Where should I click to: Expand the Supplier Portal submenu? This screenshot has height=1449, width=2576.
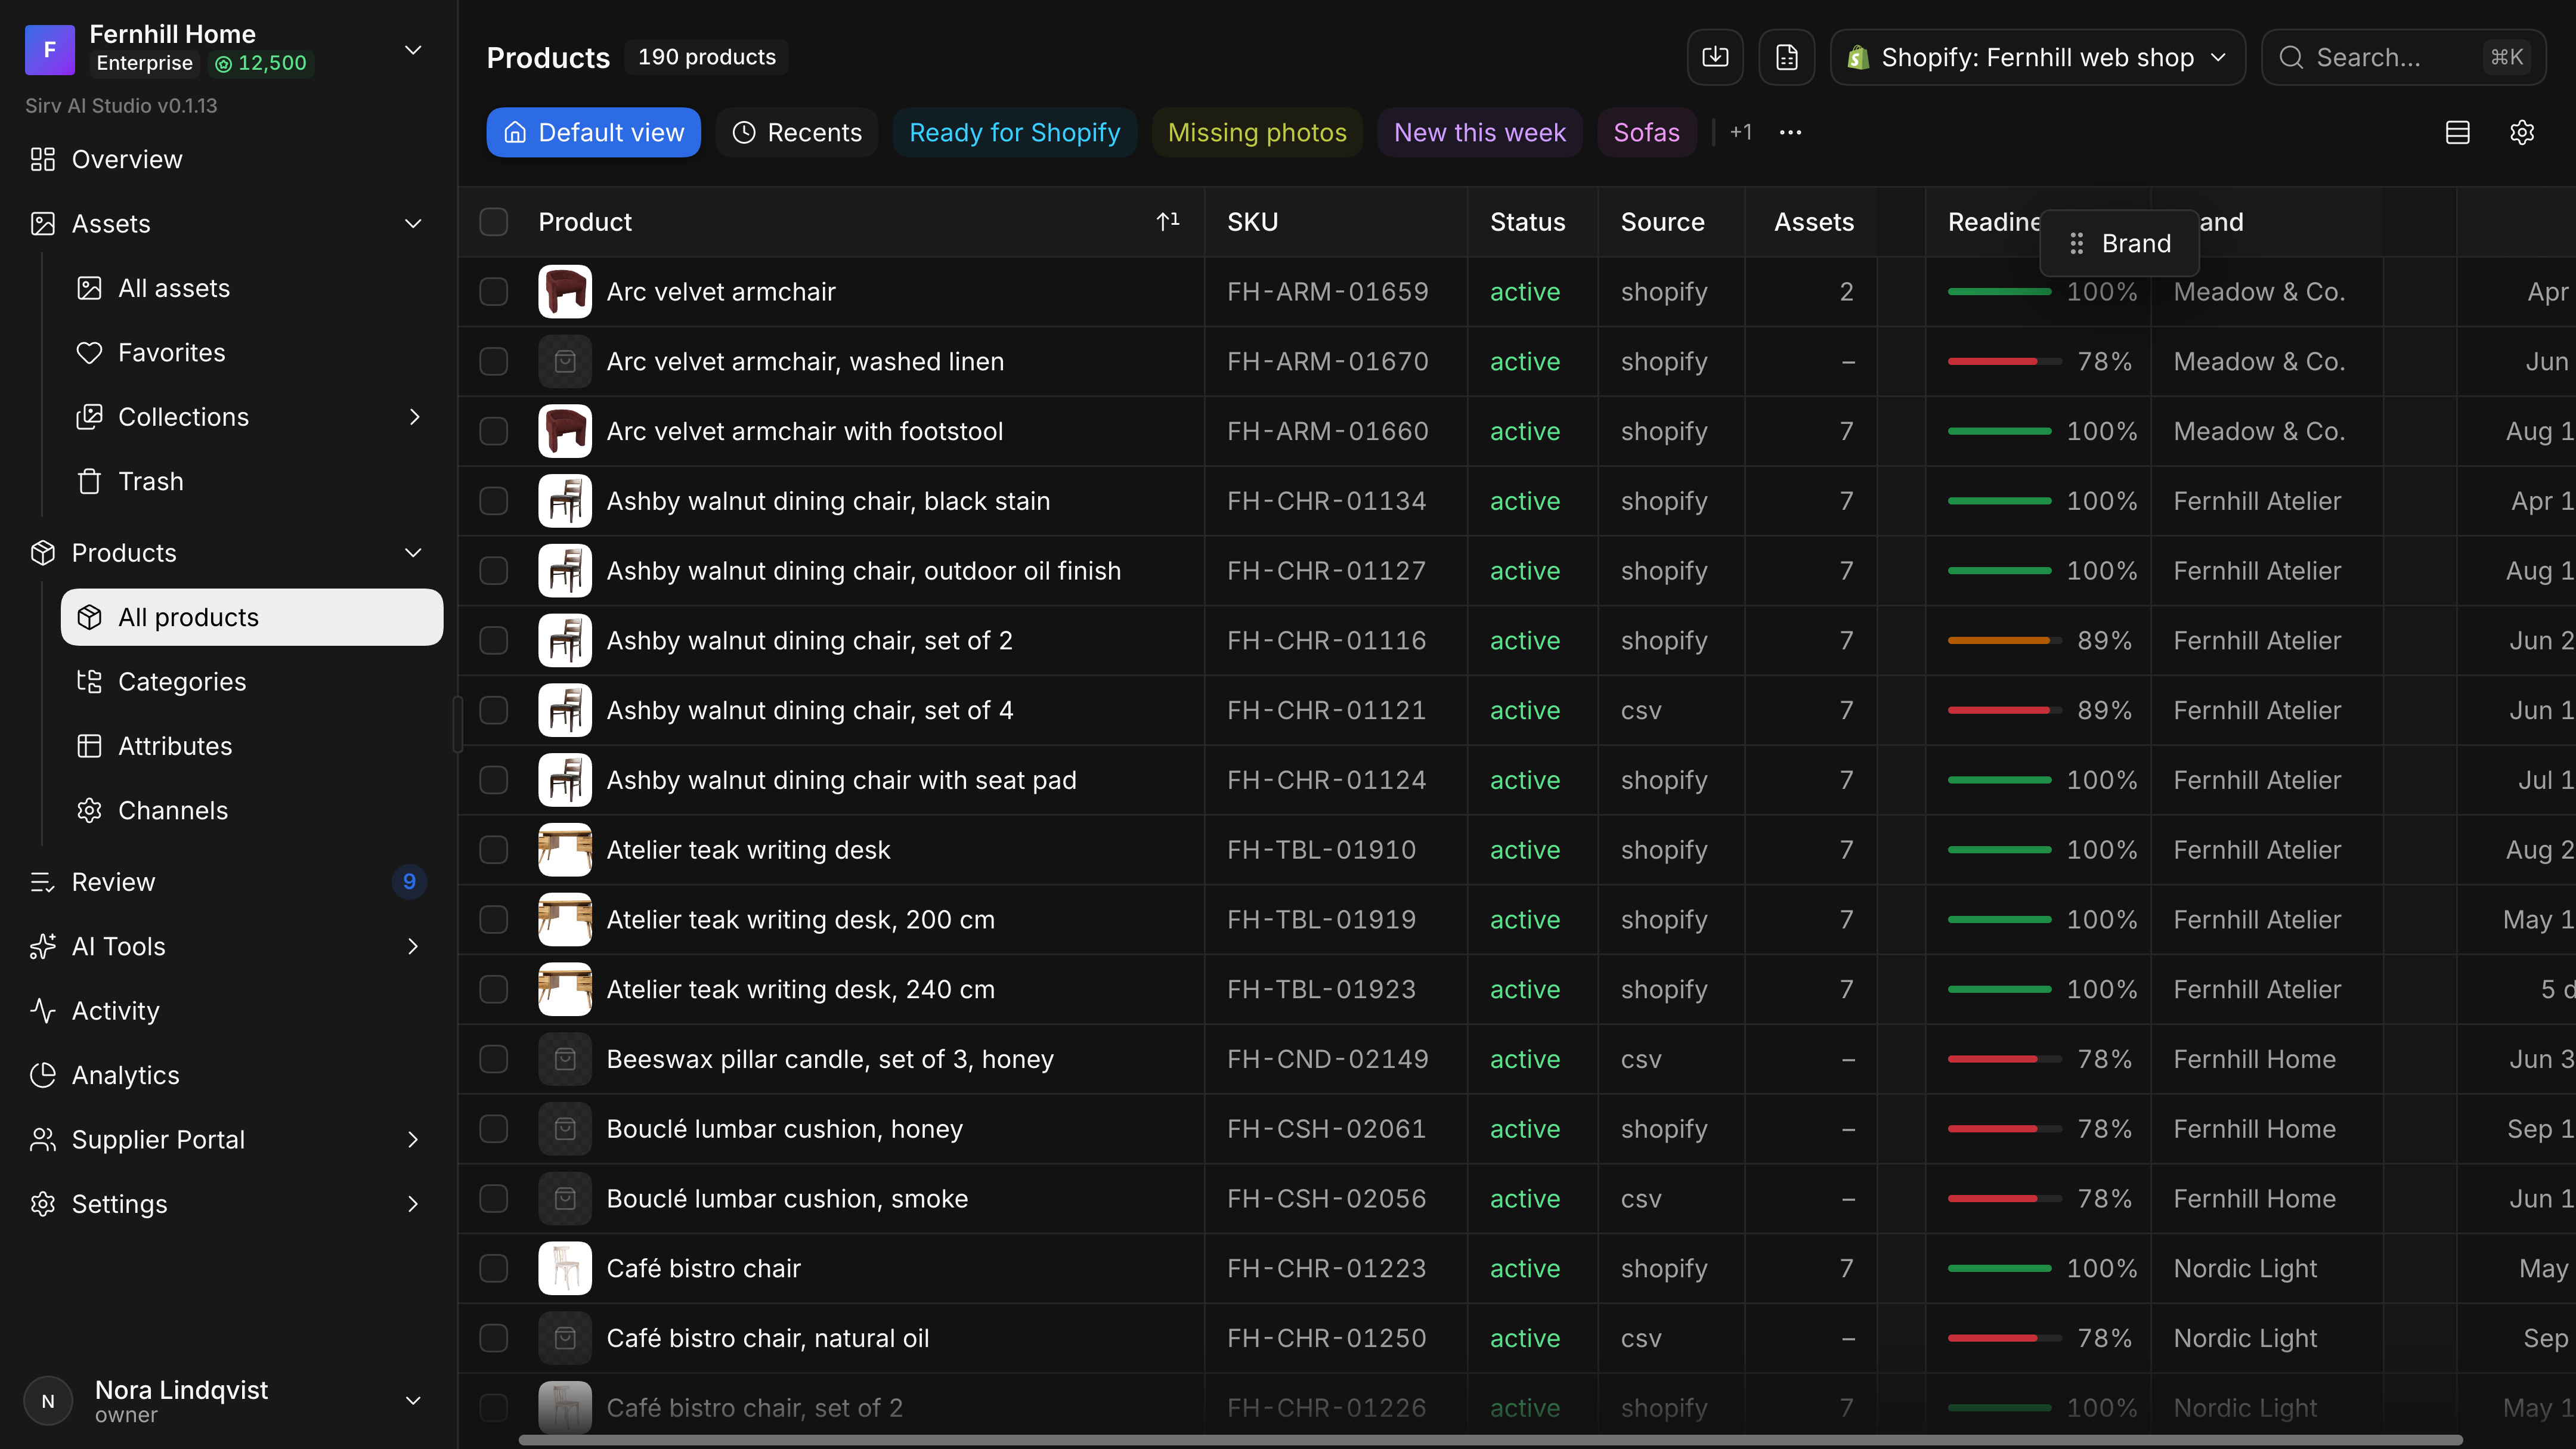point(413,1139)
